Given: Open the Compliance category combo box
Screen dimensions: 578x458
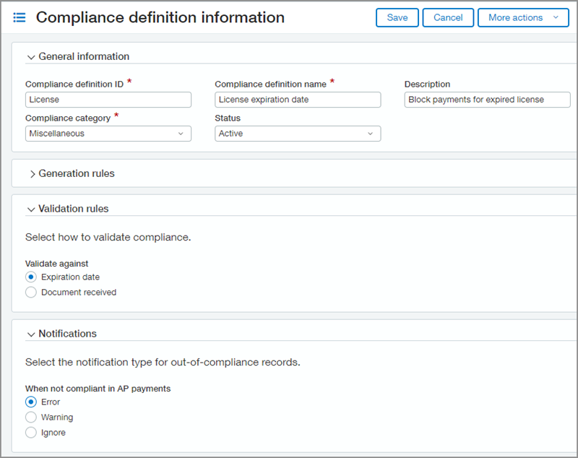Looking at the screenshot, I should 108,134.
